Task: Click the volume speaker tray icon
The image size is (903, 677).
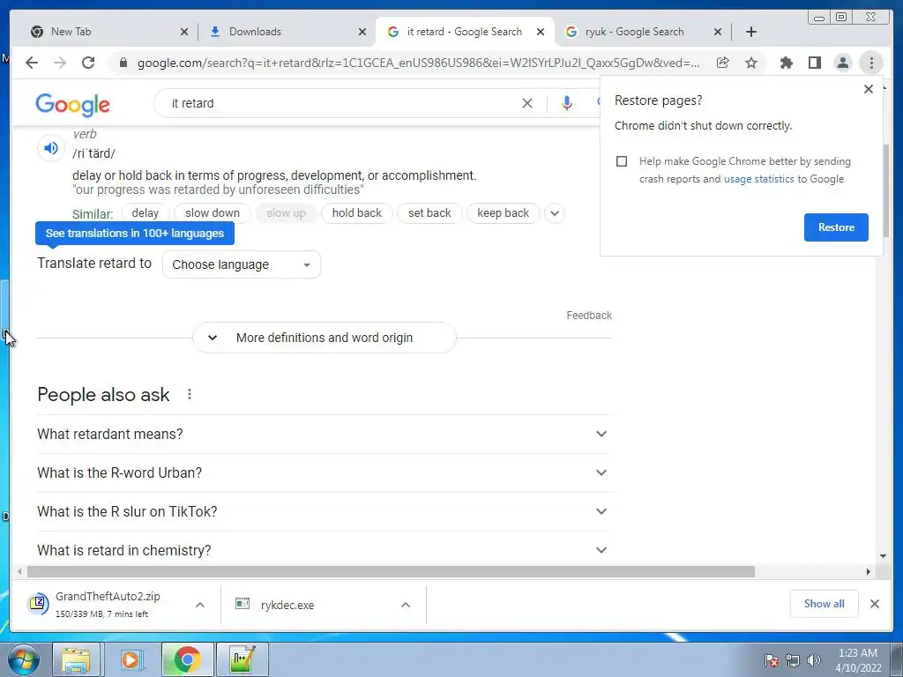Action: pyautogui.click(x=813, y=660)
